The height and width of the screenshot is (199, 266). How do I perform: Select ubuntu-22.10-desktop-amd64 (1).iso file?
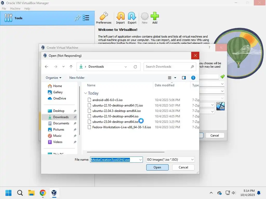(x=118, y=105)
